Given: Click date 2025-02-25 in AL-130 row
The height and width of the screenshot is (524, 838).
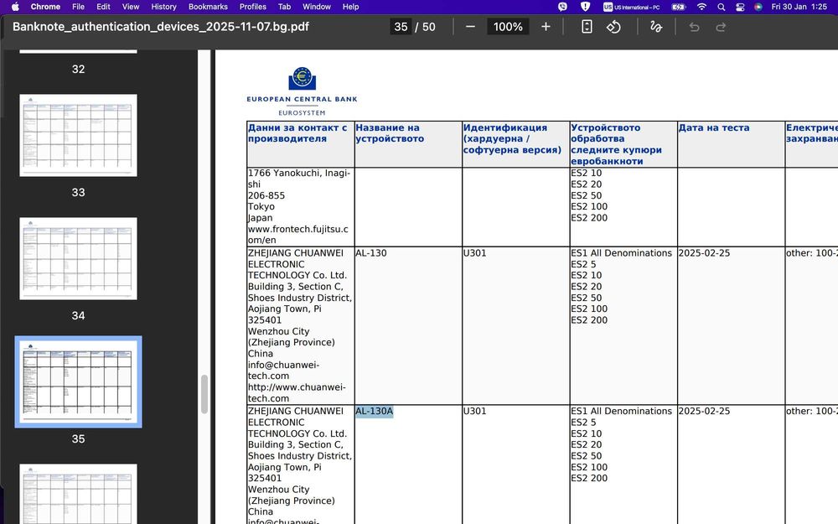Looking at the screenshot, I should point(704,253).
